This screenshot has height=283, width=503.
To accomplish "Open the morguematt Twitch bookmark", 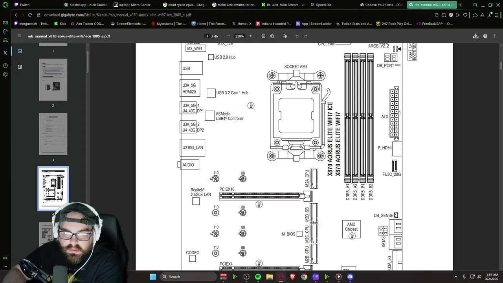I will [x=31, y=24].
